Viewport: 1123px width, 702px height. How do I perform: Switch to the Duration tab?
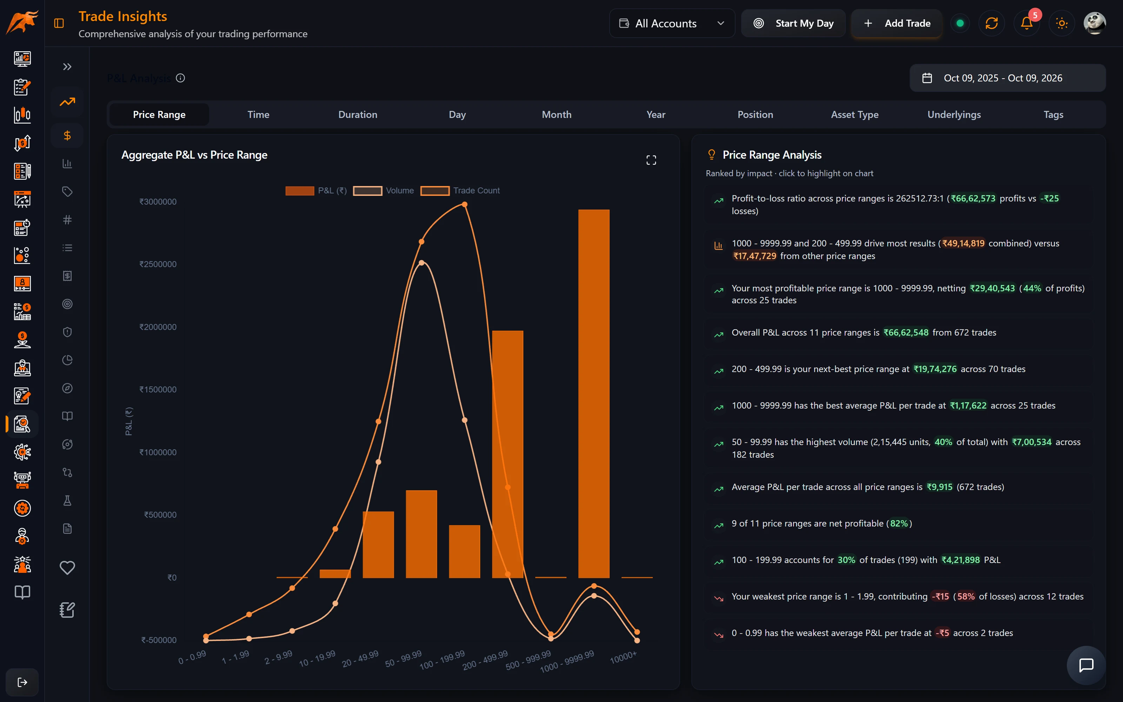click(x=358, y=115)
